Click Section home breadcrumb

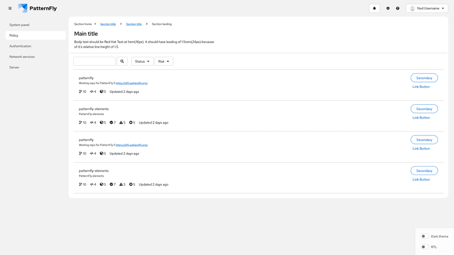(83, 24)
